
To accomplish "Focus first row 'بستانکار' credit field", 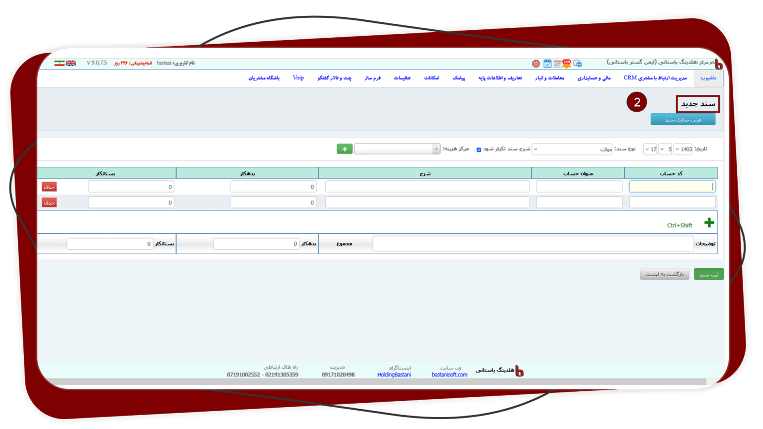I will 131,187.
